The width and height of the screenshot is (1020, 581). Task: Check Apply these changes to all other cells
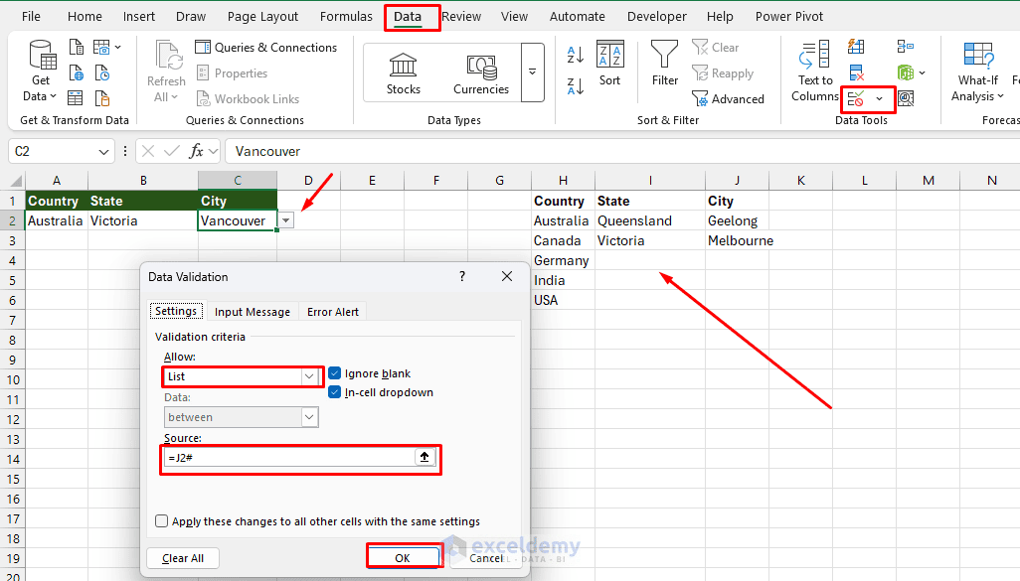161,521
